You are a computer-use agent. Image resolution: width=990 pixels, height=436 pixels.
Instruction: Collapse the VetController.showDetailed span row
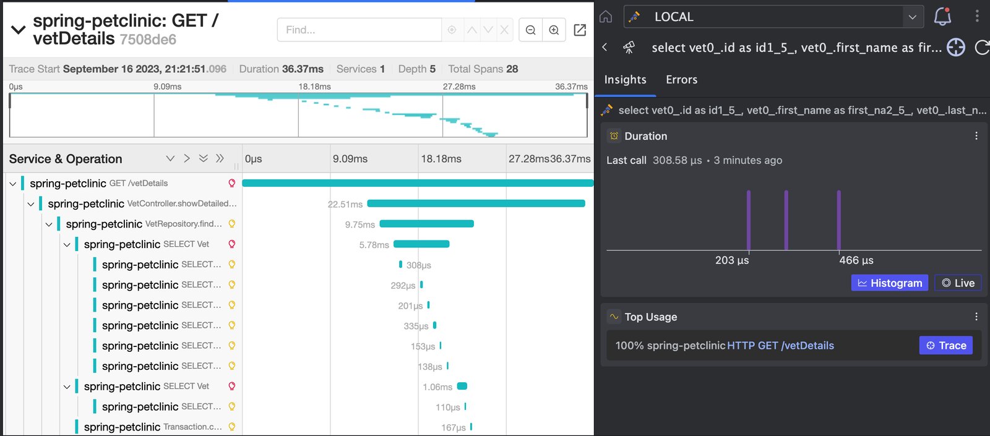(x=31, y=204)
